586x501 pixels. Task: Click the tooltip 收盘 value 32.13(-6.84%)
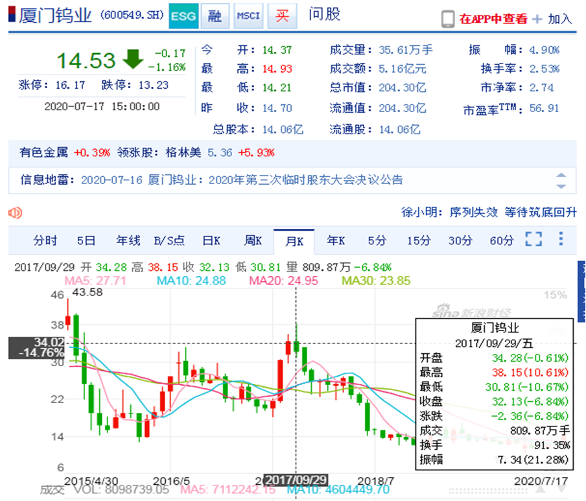click(530, 402)
